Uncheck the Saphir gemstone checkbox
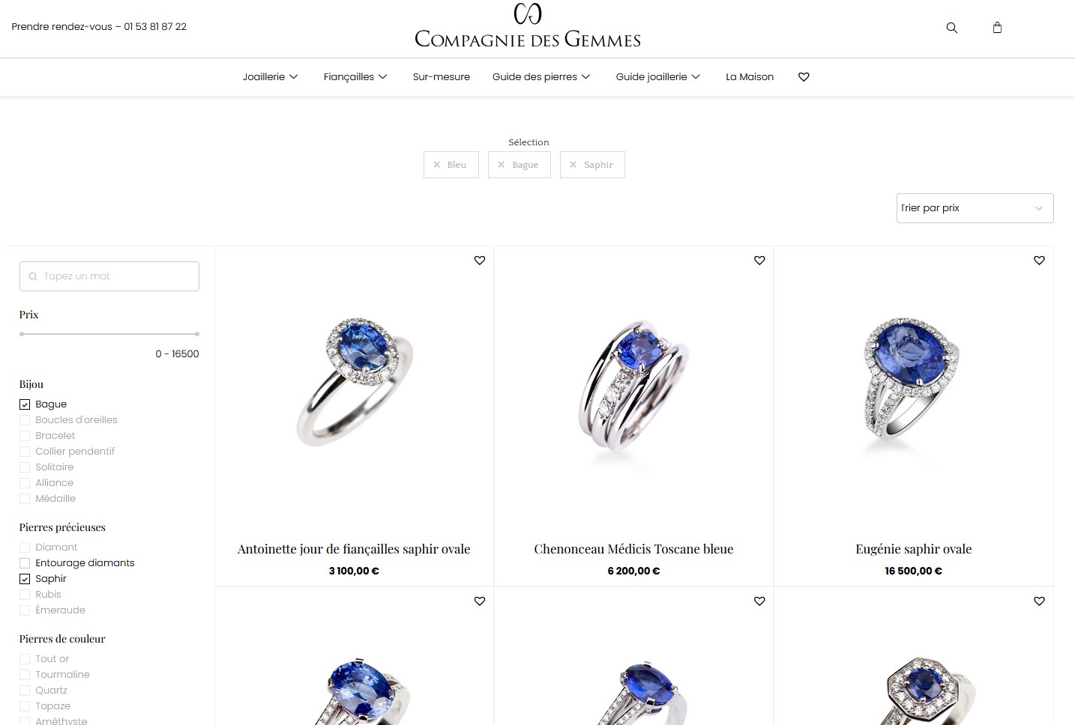This screenshot has height=725, width=1075. (25, 579)
